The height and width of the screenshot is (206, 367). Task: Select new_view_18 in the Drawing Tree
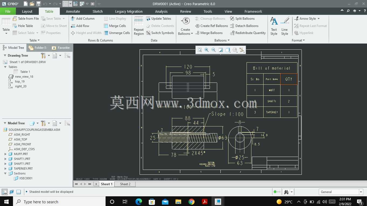(x=24, y=77)
